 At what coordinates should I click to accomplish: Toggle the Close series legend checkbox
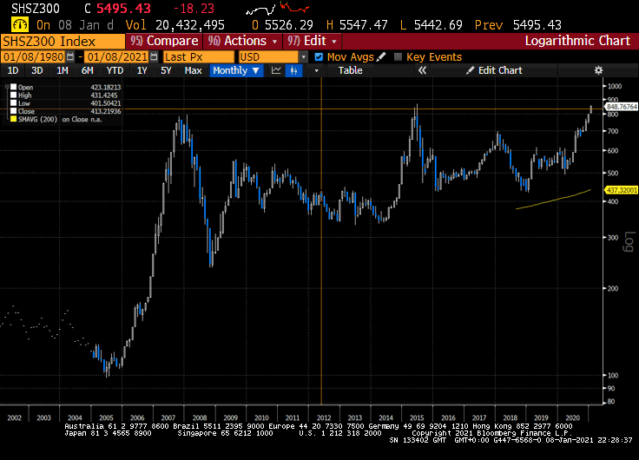click(13, 111)
